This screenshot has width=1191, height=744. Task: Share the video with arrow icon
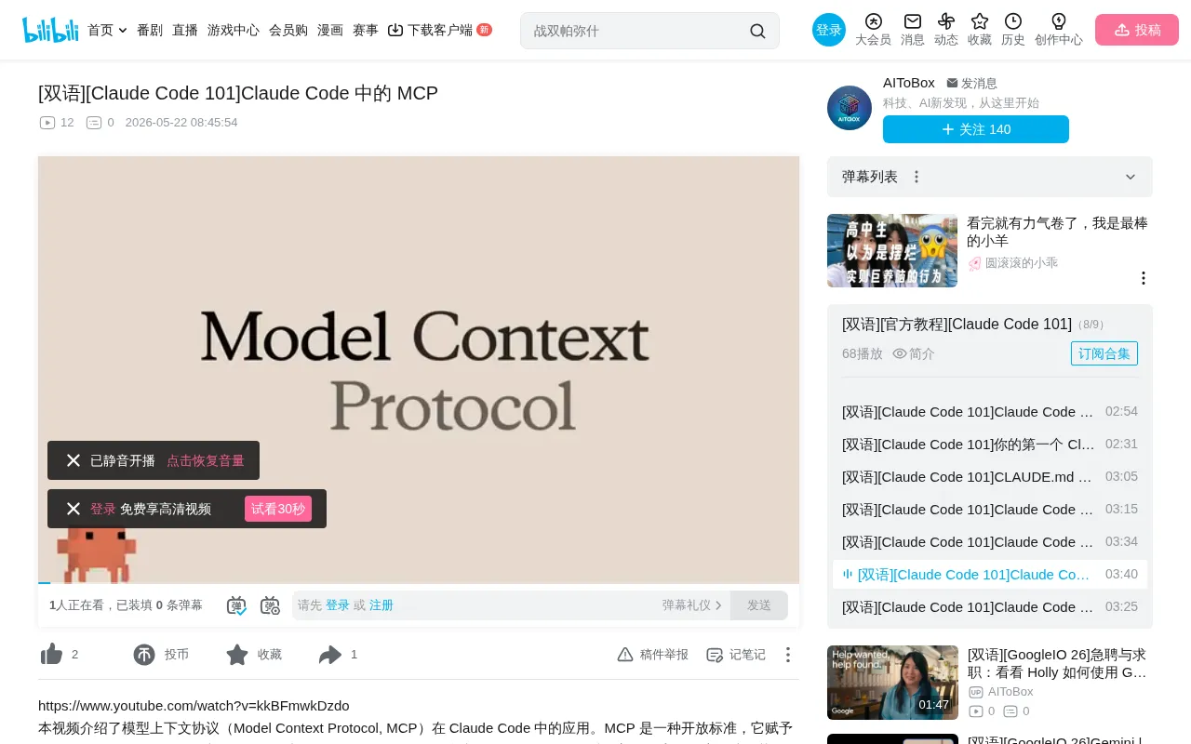(330, 655)
